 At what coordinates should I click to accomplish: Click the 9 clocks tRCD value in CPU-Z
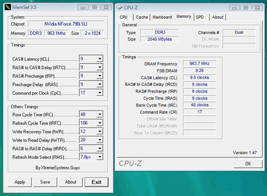click(199, 84)
